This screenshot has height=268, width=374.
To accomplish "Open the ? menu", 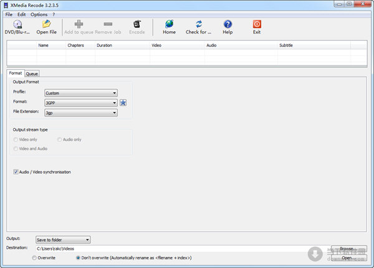I will (x=54, y=14).
